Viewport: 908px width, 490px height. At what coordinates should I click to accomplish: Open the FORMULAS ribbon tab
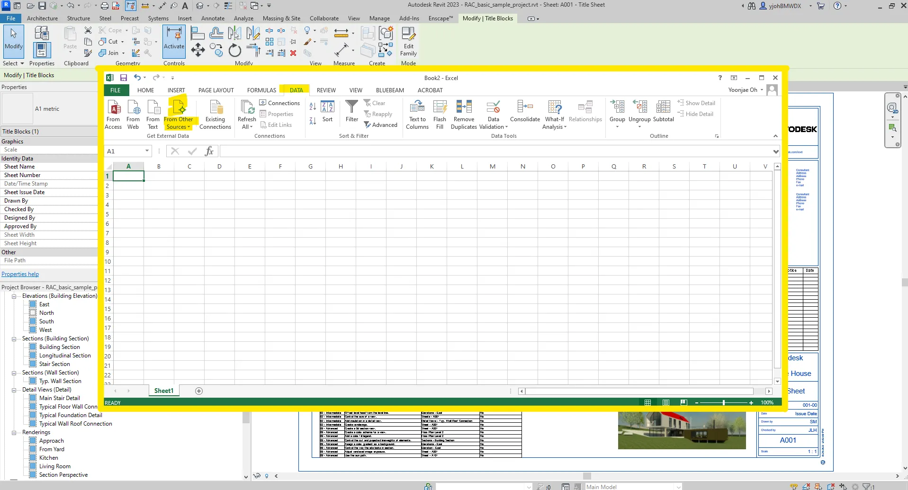coord(261,90)
